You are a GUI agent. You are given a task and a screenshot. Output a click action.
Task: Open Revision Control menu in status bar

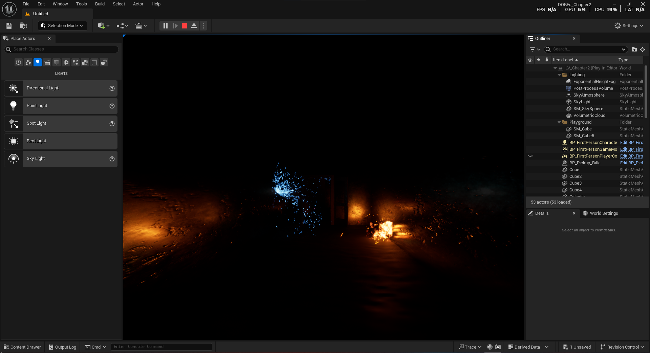622,347
